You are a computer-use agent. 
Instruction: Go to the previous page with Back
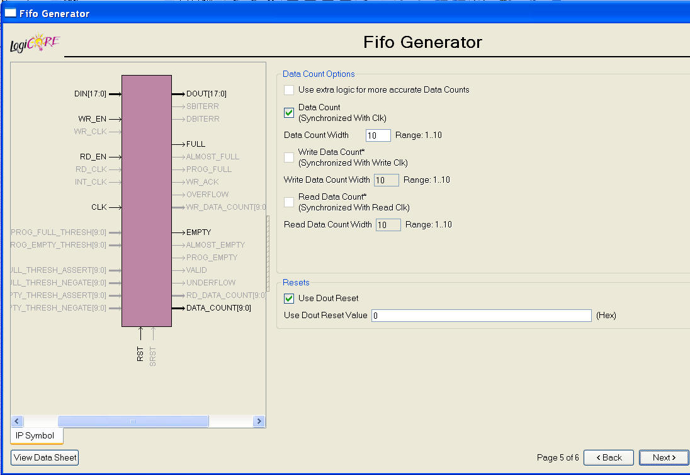click(609, 458)
